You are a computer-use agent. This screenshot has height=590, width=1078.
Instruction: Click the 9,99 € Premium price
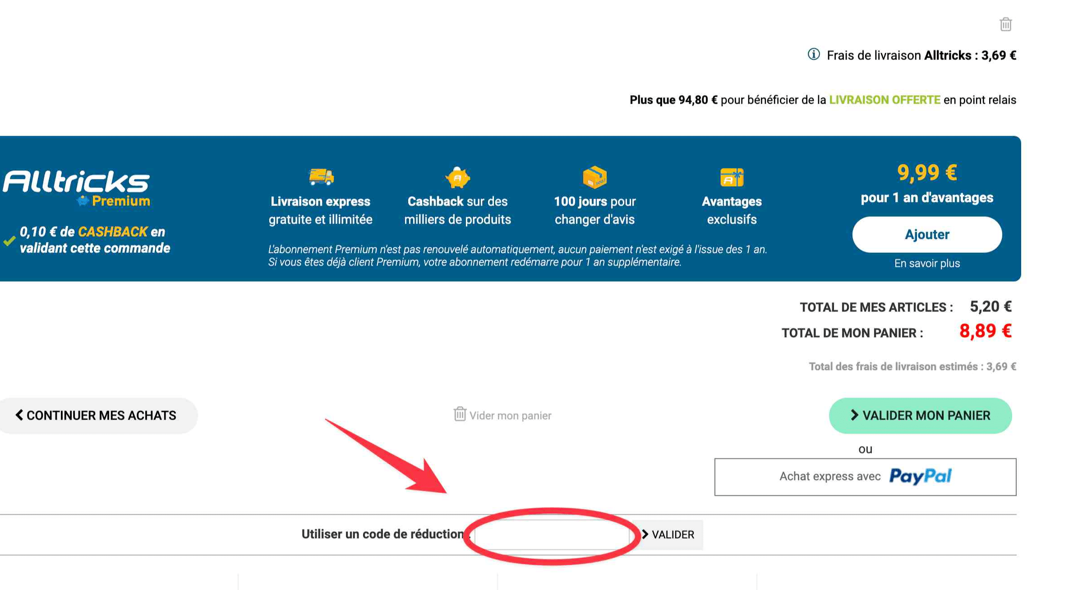(x=927, y=172)
